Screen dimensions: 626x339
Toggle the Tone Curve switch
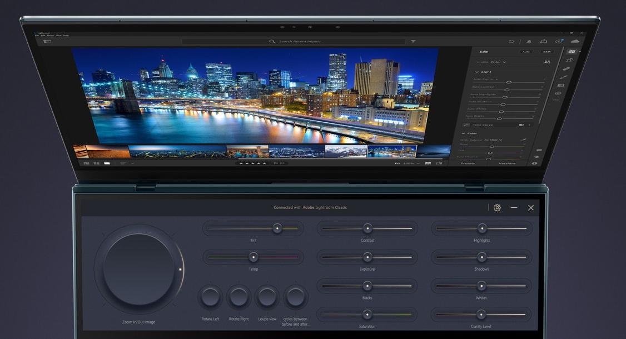pos(521,125)
